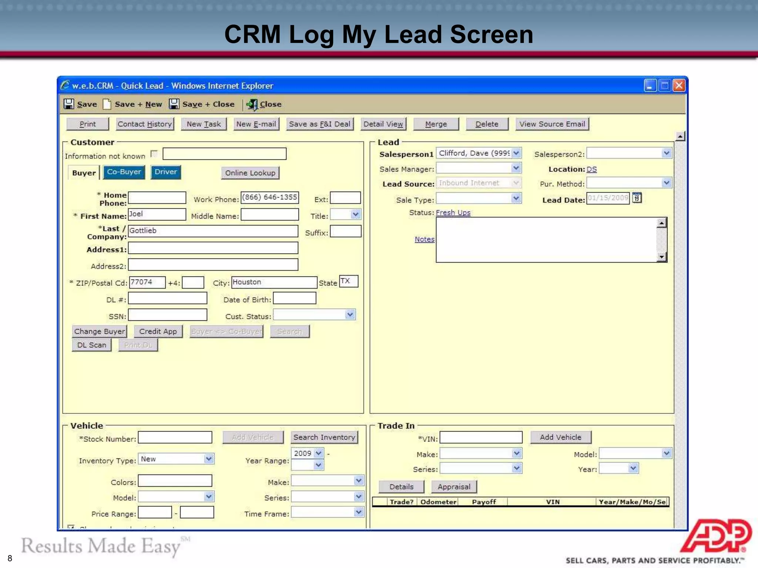The height and width of the screenshot is (568, 758).
Task: Click the SSN input field
Action: [x=167, y=315]
